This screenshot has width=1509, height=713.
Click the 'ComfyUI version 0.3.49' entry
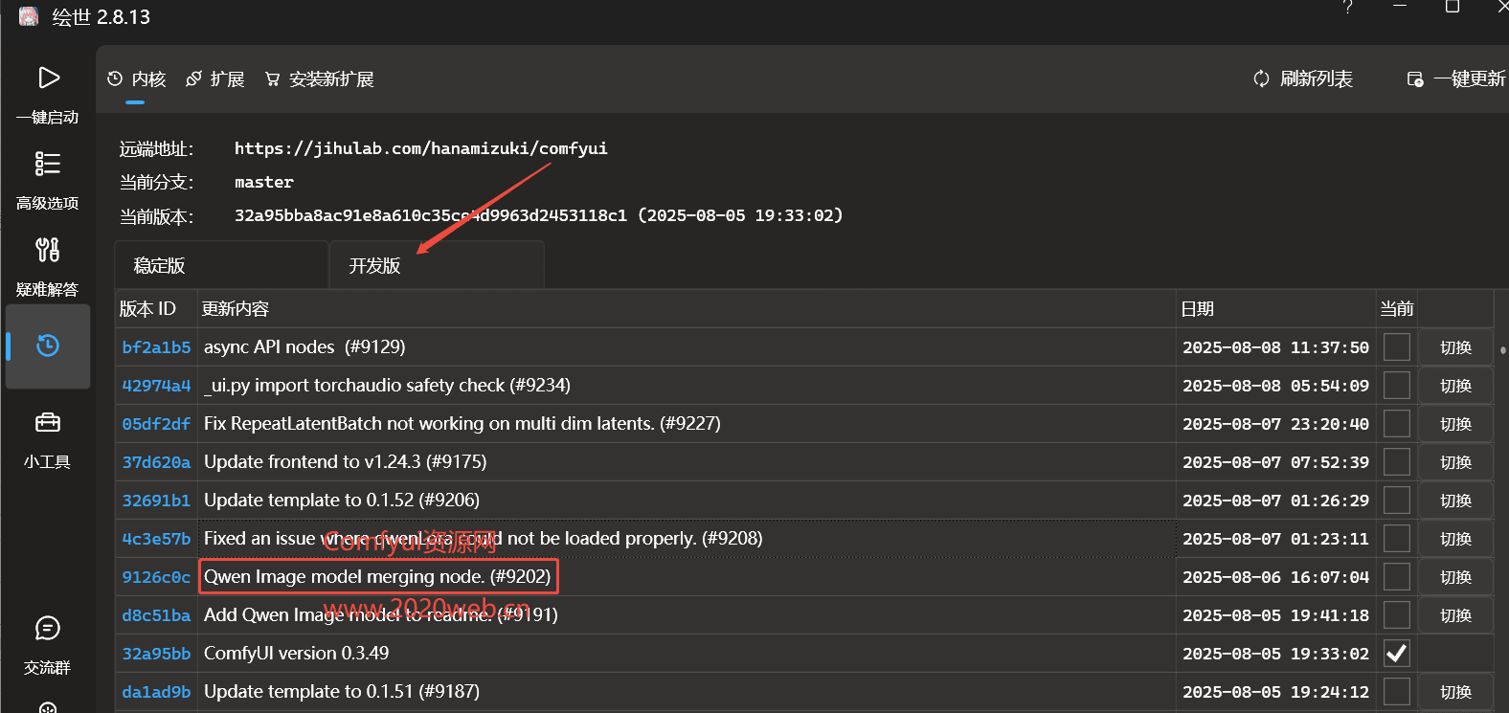tap(297, 653)
